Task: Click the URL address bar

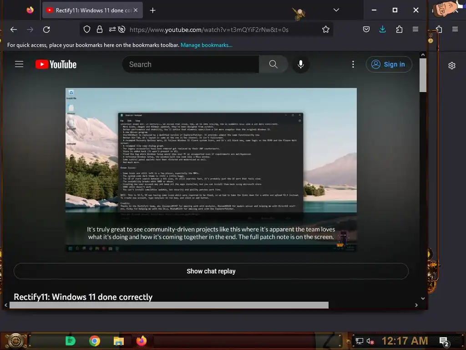Action: click(209, 30)
